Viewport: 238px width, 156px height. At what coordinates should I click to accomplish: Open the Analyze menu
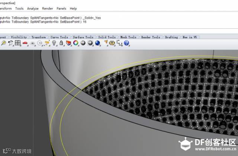(x=33, y=9)
